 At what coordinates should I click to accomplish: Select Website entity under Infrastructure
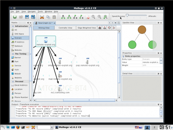[20, 50]
